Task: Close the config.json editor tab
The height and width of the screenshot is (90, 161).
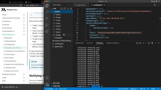Action: (104, 5)
